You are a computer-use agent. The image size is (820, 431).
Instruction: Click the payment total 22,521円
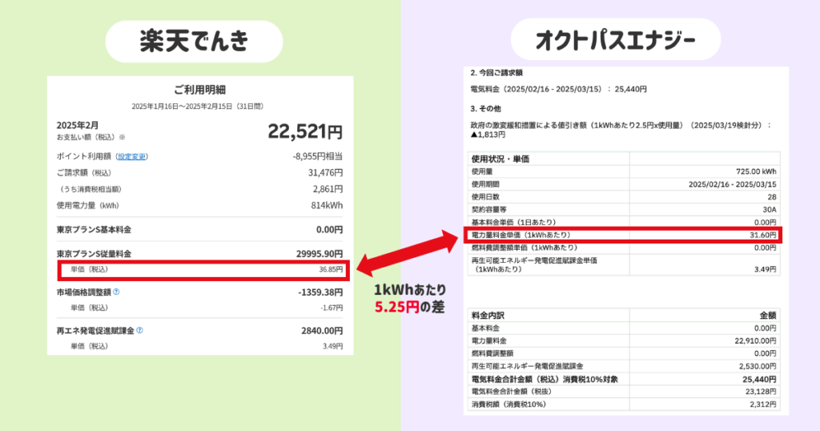click(305, 131)
